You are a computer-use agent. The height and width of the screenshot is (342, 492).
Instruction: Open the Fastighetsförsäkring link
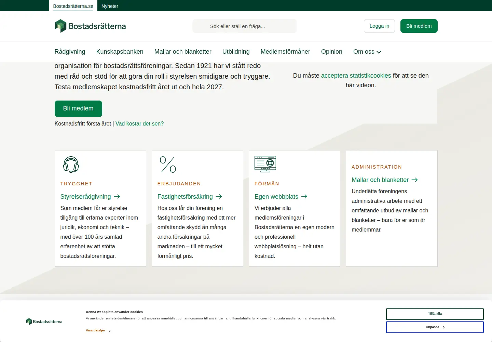pyautogui.click(x=185, y=197)
